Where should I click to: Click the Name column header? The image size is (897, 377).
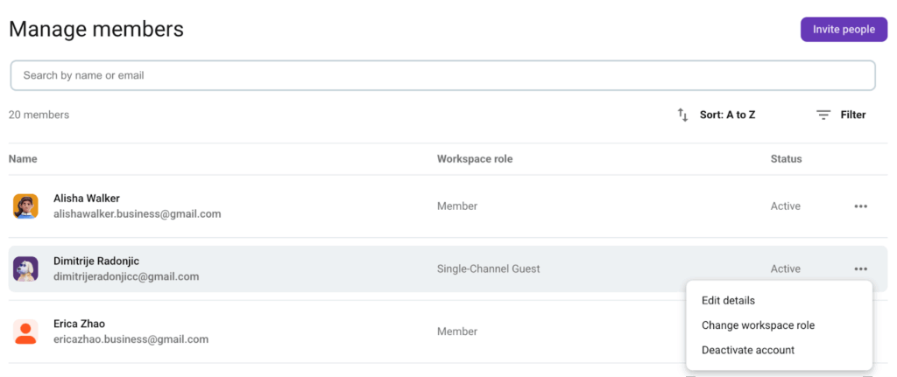click(23, 159)
